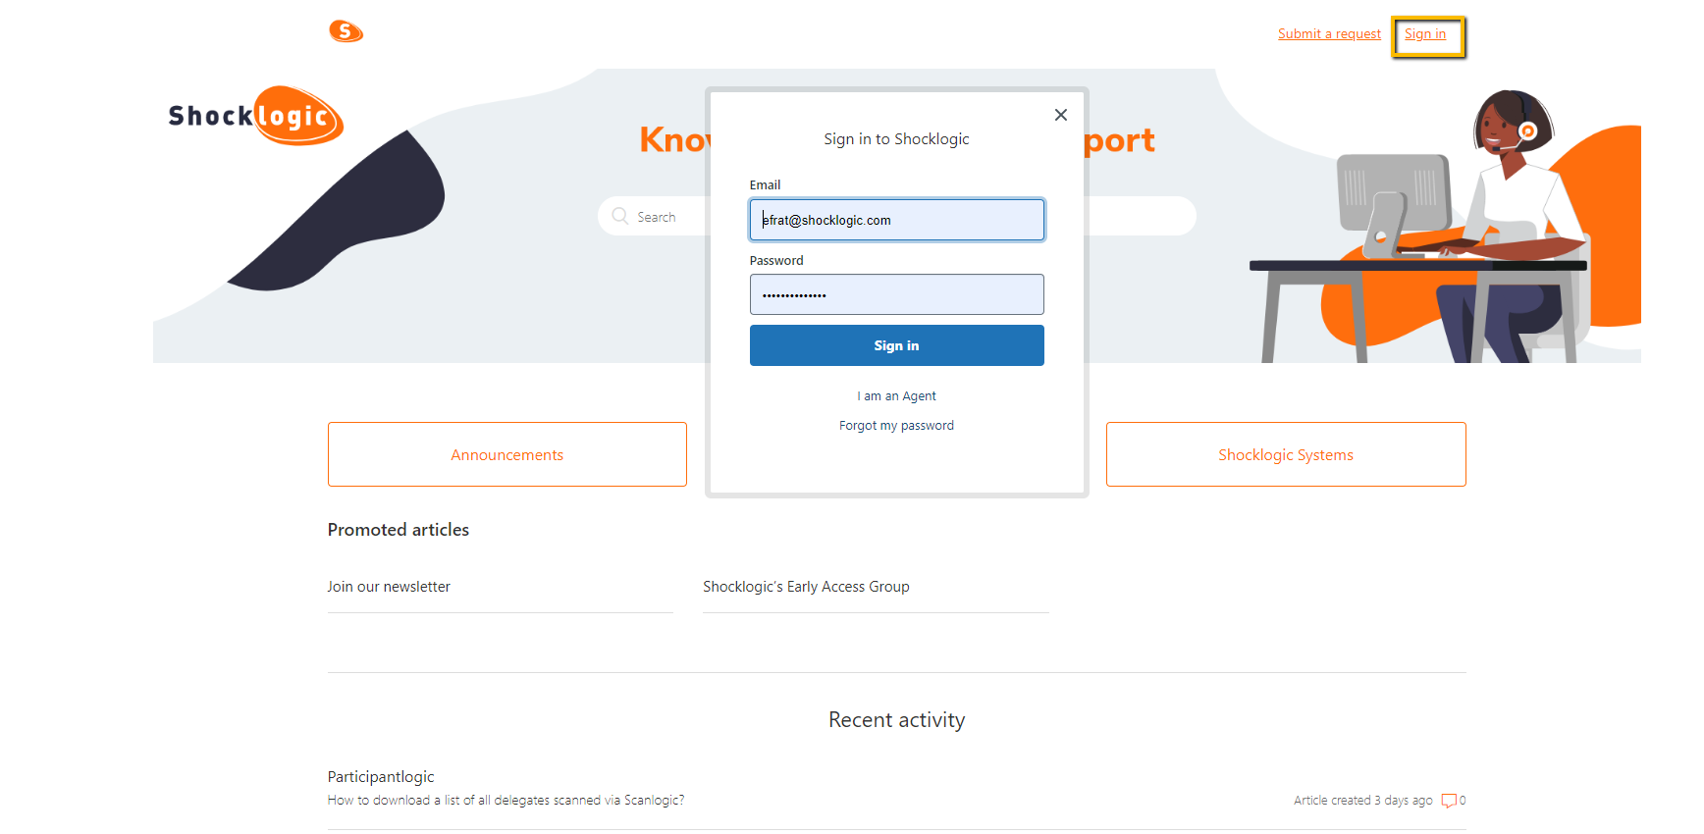The width and height of the screenshot is (1704, 834).
Task: Click the blue Sign in button
Action: pyautogui.click(x=896, y=345)
